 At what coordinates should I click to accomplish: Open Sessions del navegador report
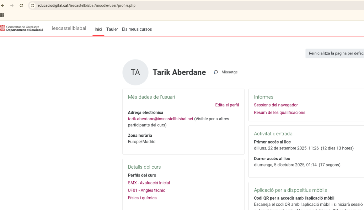coord(275,105)
